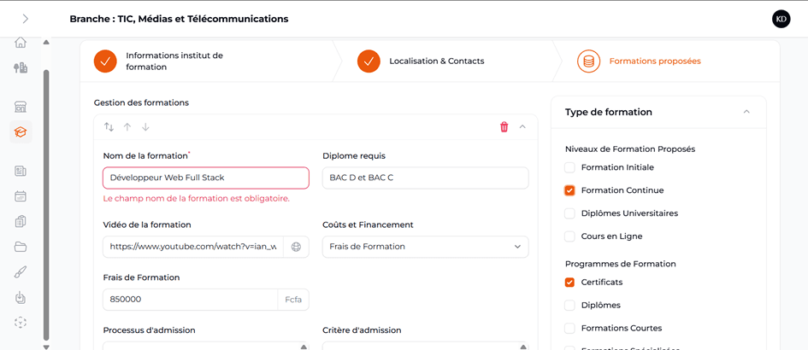
Task: Collapse the formation card with chevron
Action: click(522, 126)
